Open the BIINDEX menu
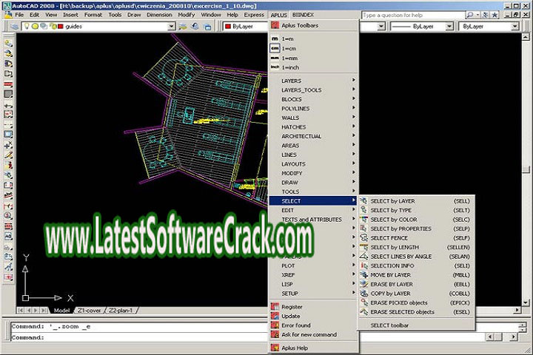 [304, 15]
